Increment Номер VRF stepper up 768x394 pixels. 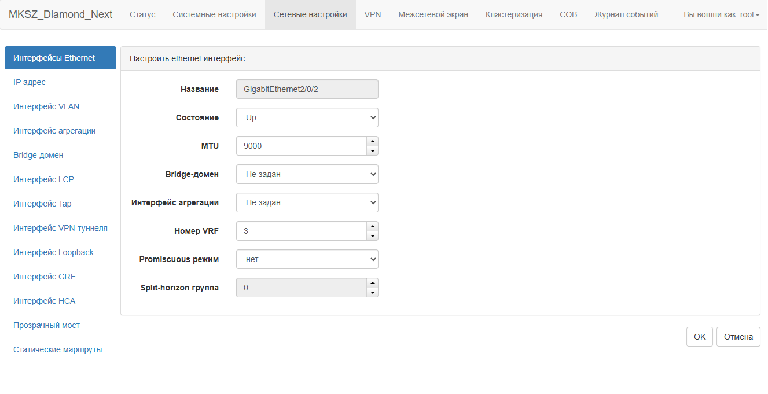coord(373,226)
